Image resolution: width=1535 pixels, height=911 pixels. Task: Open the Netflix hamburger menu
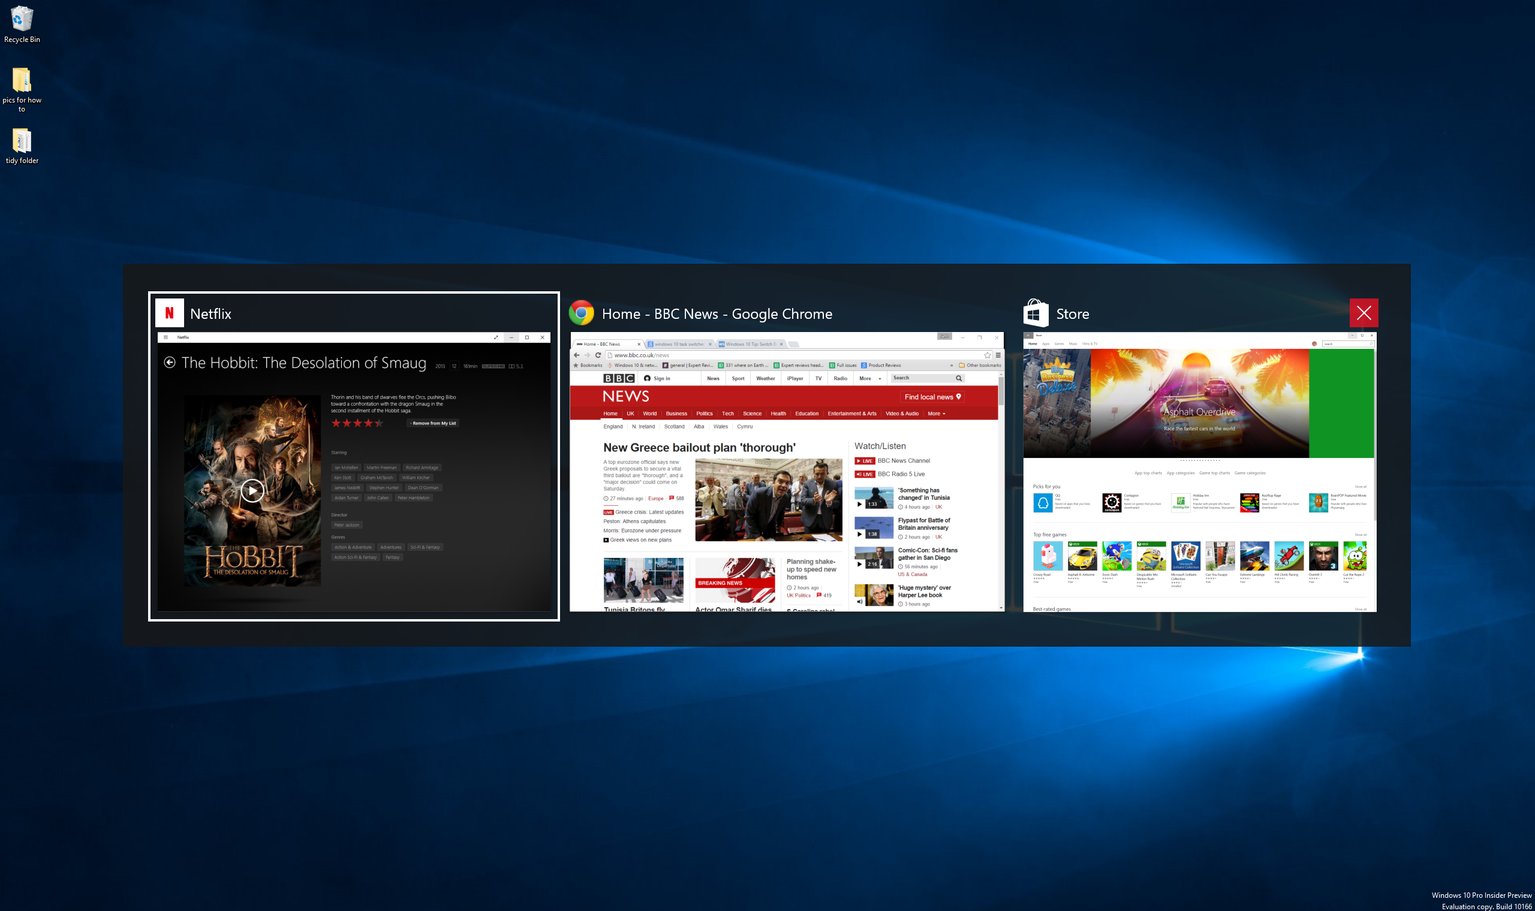click(x=165, y=337)
